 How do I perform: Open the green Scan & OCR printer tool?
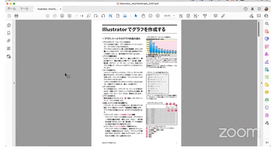coord(267,100)
